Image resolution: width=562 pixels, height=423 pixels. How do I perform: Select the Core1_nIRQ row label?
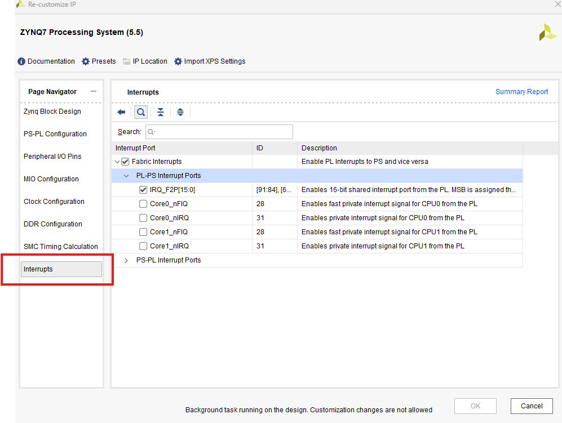(x=169, y=246)
